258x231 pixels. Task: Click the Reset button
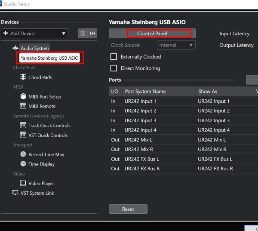pyautogui.click(x=128, y=209)
